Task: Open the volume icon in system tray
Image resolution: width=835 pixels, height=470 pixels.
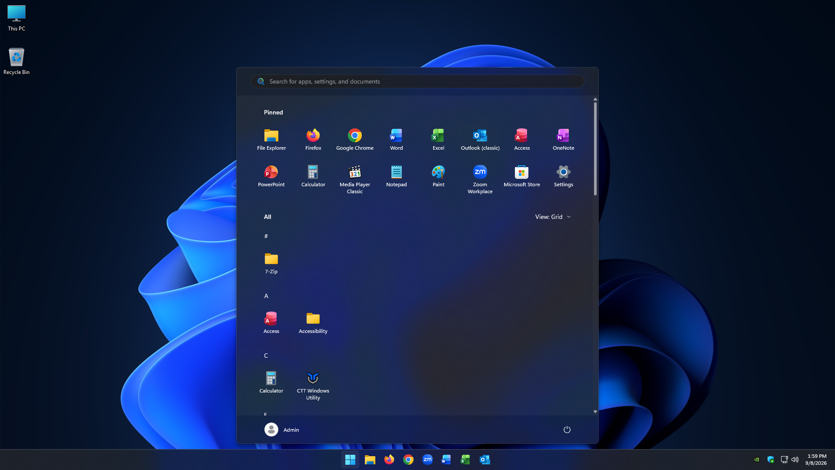Action: (795, 460)
